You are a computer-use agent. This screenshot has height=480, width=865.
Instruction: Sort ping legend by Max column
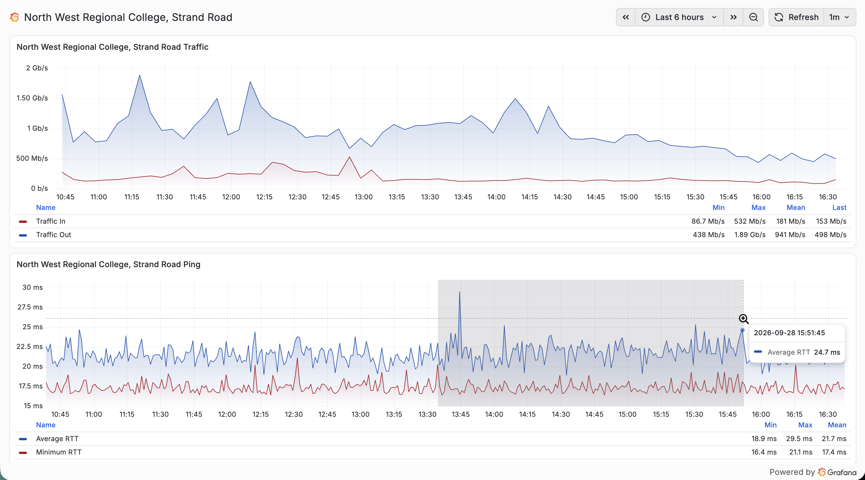(x=805, y=425)
